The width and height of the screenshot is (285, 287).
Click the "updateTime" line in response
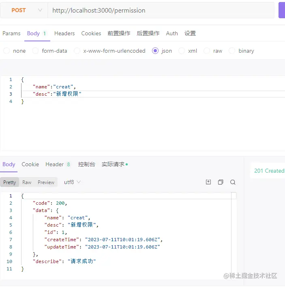[102, 247]
